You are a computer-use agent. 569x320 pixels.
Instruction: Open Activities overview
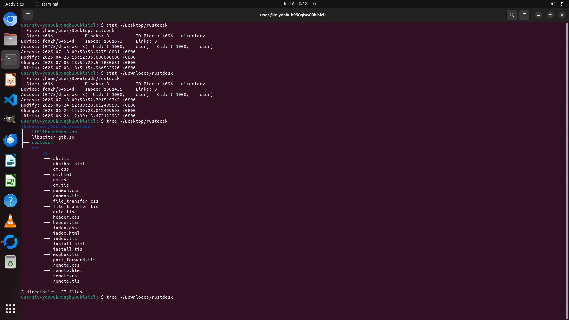pyautogui.click(x=15, y=4)
